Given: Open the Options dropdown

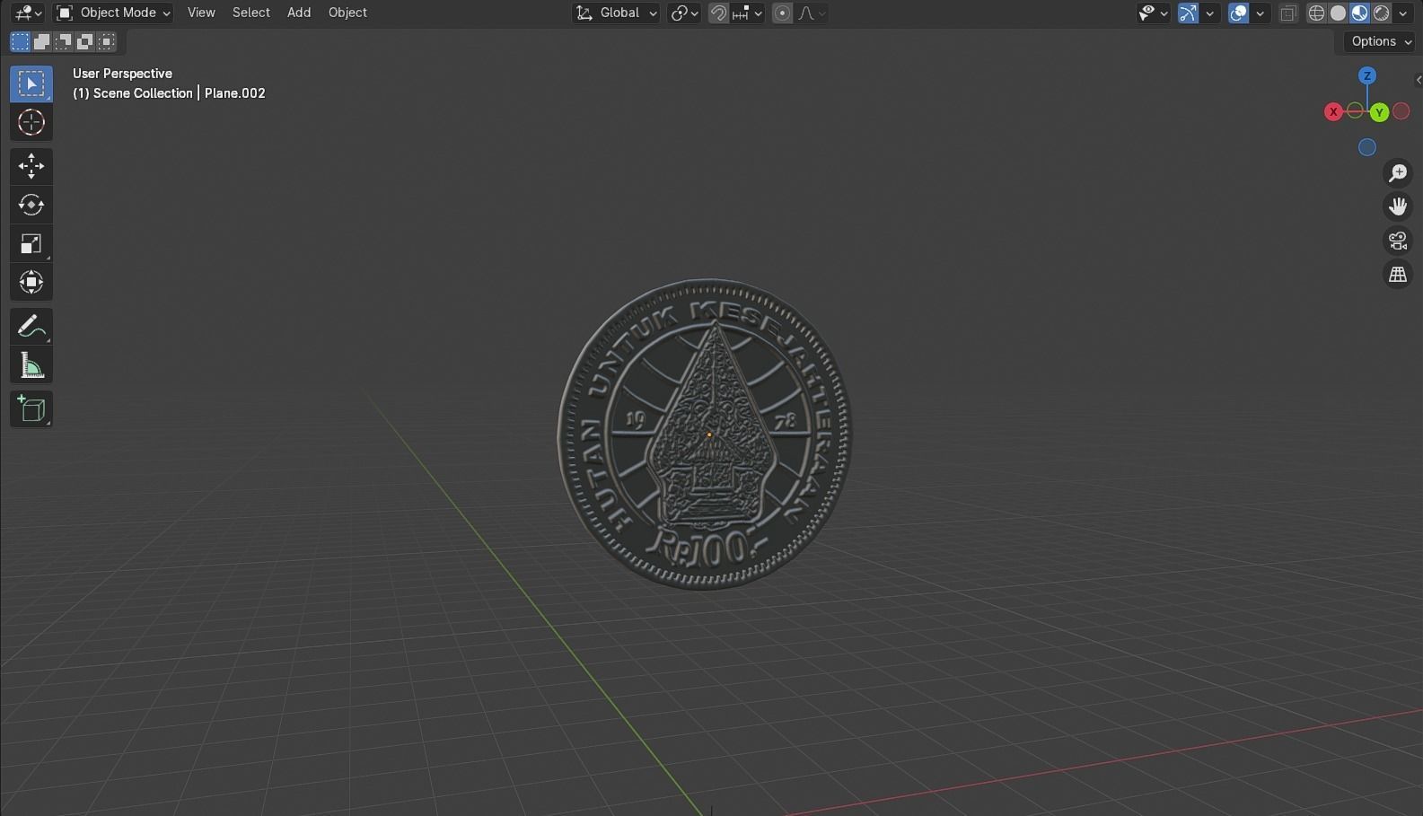Looking at the screenshot, I should (x=1381, y=41).
